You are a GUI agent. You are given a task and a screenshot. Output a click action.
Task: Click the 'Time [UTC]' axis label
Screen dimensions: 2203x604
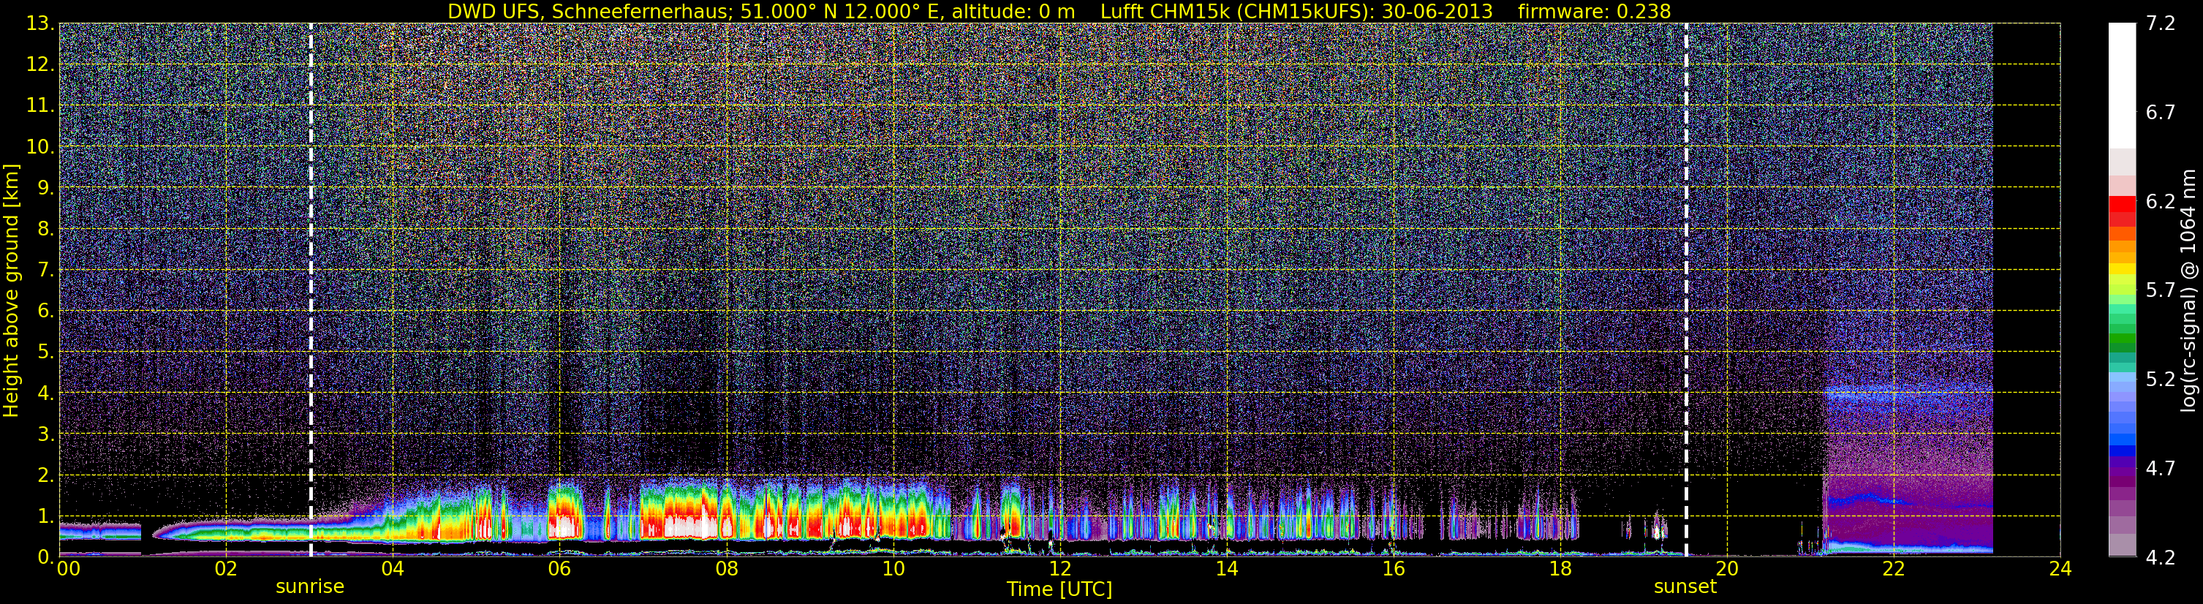(1059, 589)
